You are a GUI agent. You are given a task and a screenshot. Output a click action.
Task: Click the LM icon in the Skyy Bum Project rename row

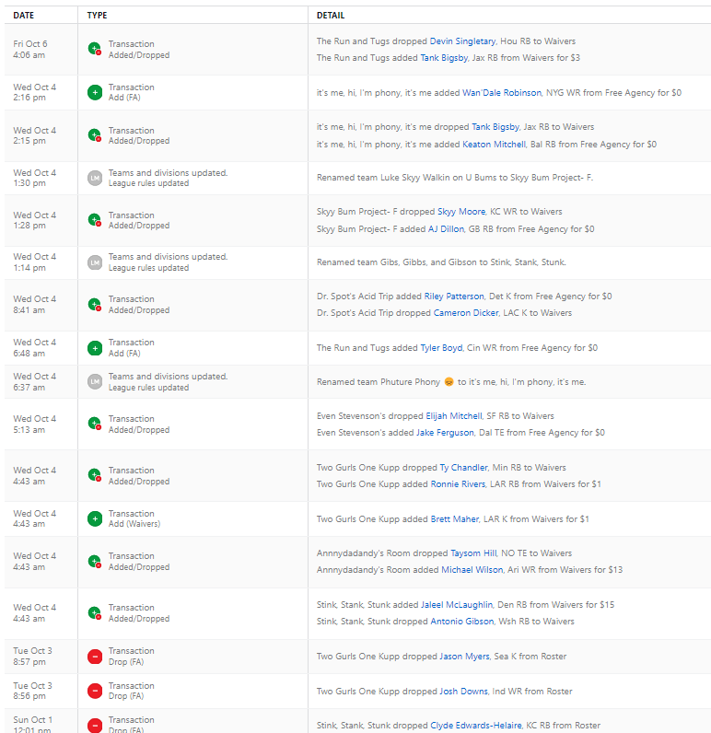click(94, 178)
